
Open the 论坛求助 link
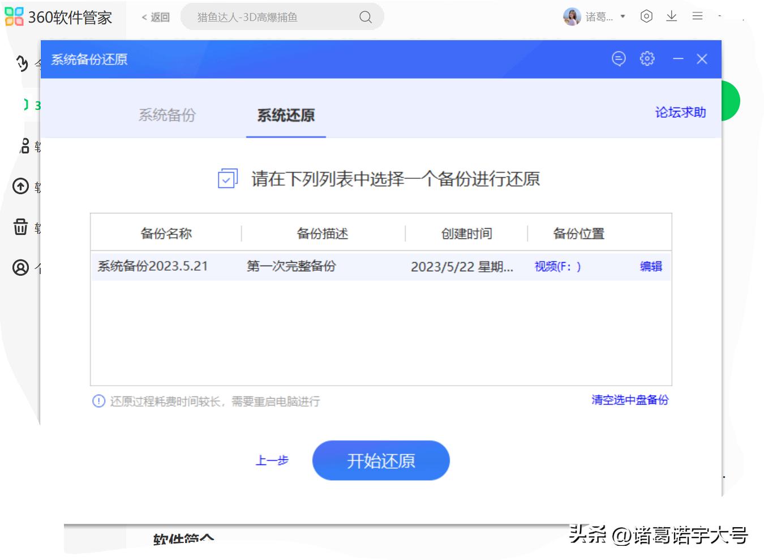pyautogui.click(x=679, y=112)
